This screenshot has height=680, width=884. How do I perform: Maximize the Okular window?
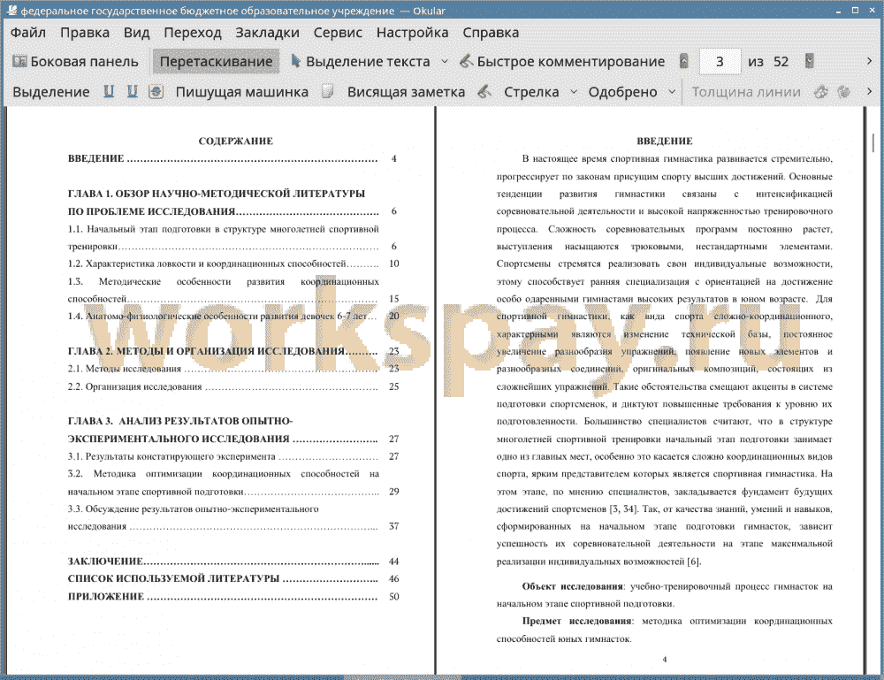click(x=855, y=11)
